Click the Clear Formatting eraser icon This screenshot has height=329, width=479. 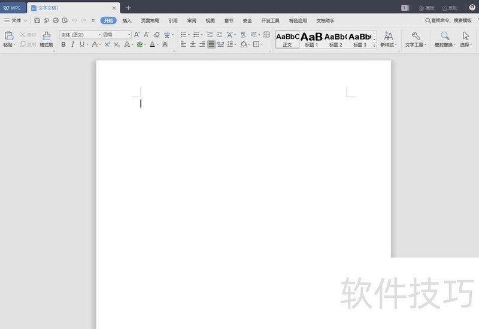coord(157,35)
